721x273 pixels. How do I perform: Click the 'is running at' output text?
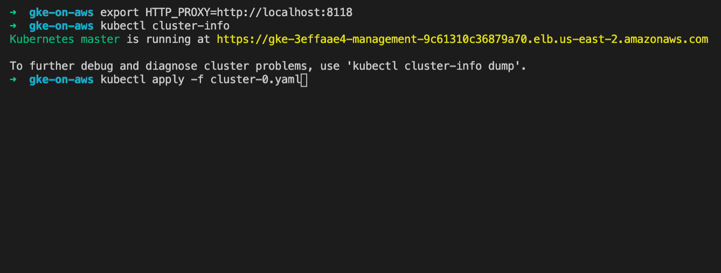168,39
